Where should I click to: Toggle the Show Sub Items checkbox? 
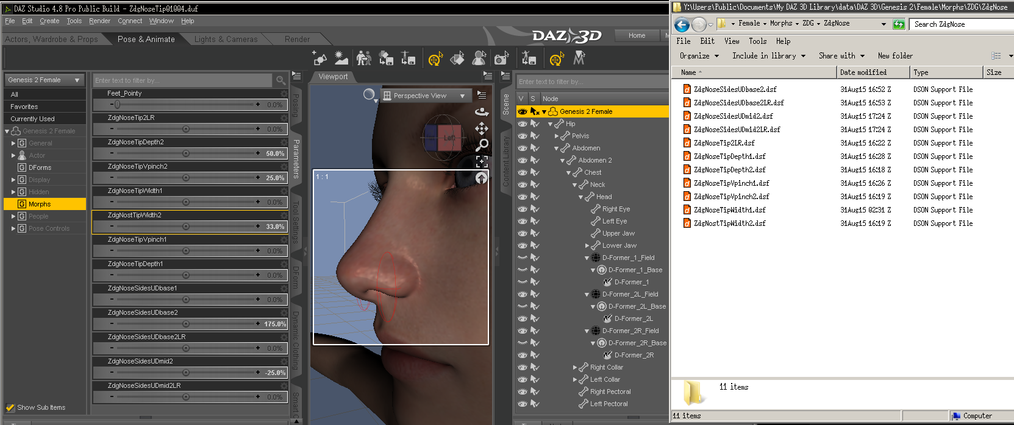[x=10, y=407]
